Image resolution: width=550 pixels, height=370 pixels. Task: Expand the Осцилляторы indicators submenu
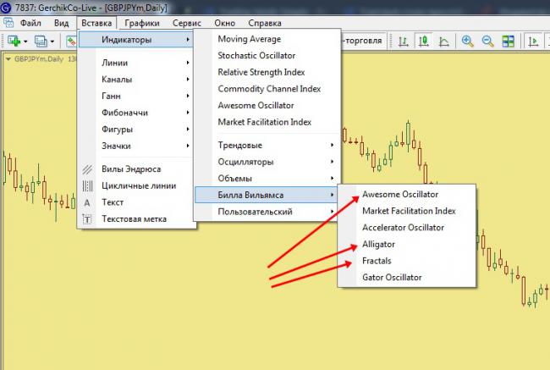pyautogui.click(x=267, y=162)
